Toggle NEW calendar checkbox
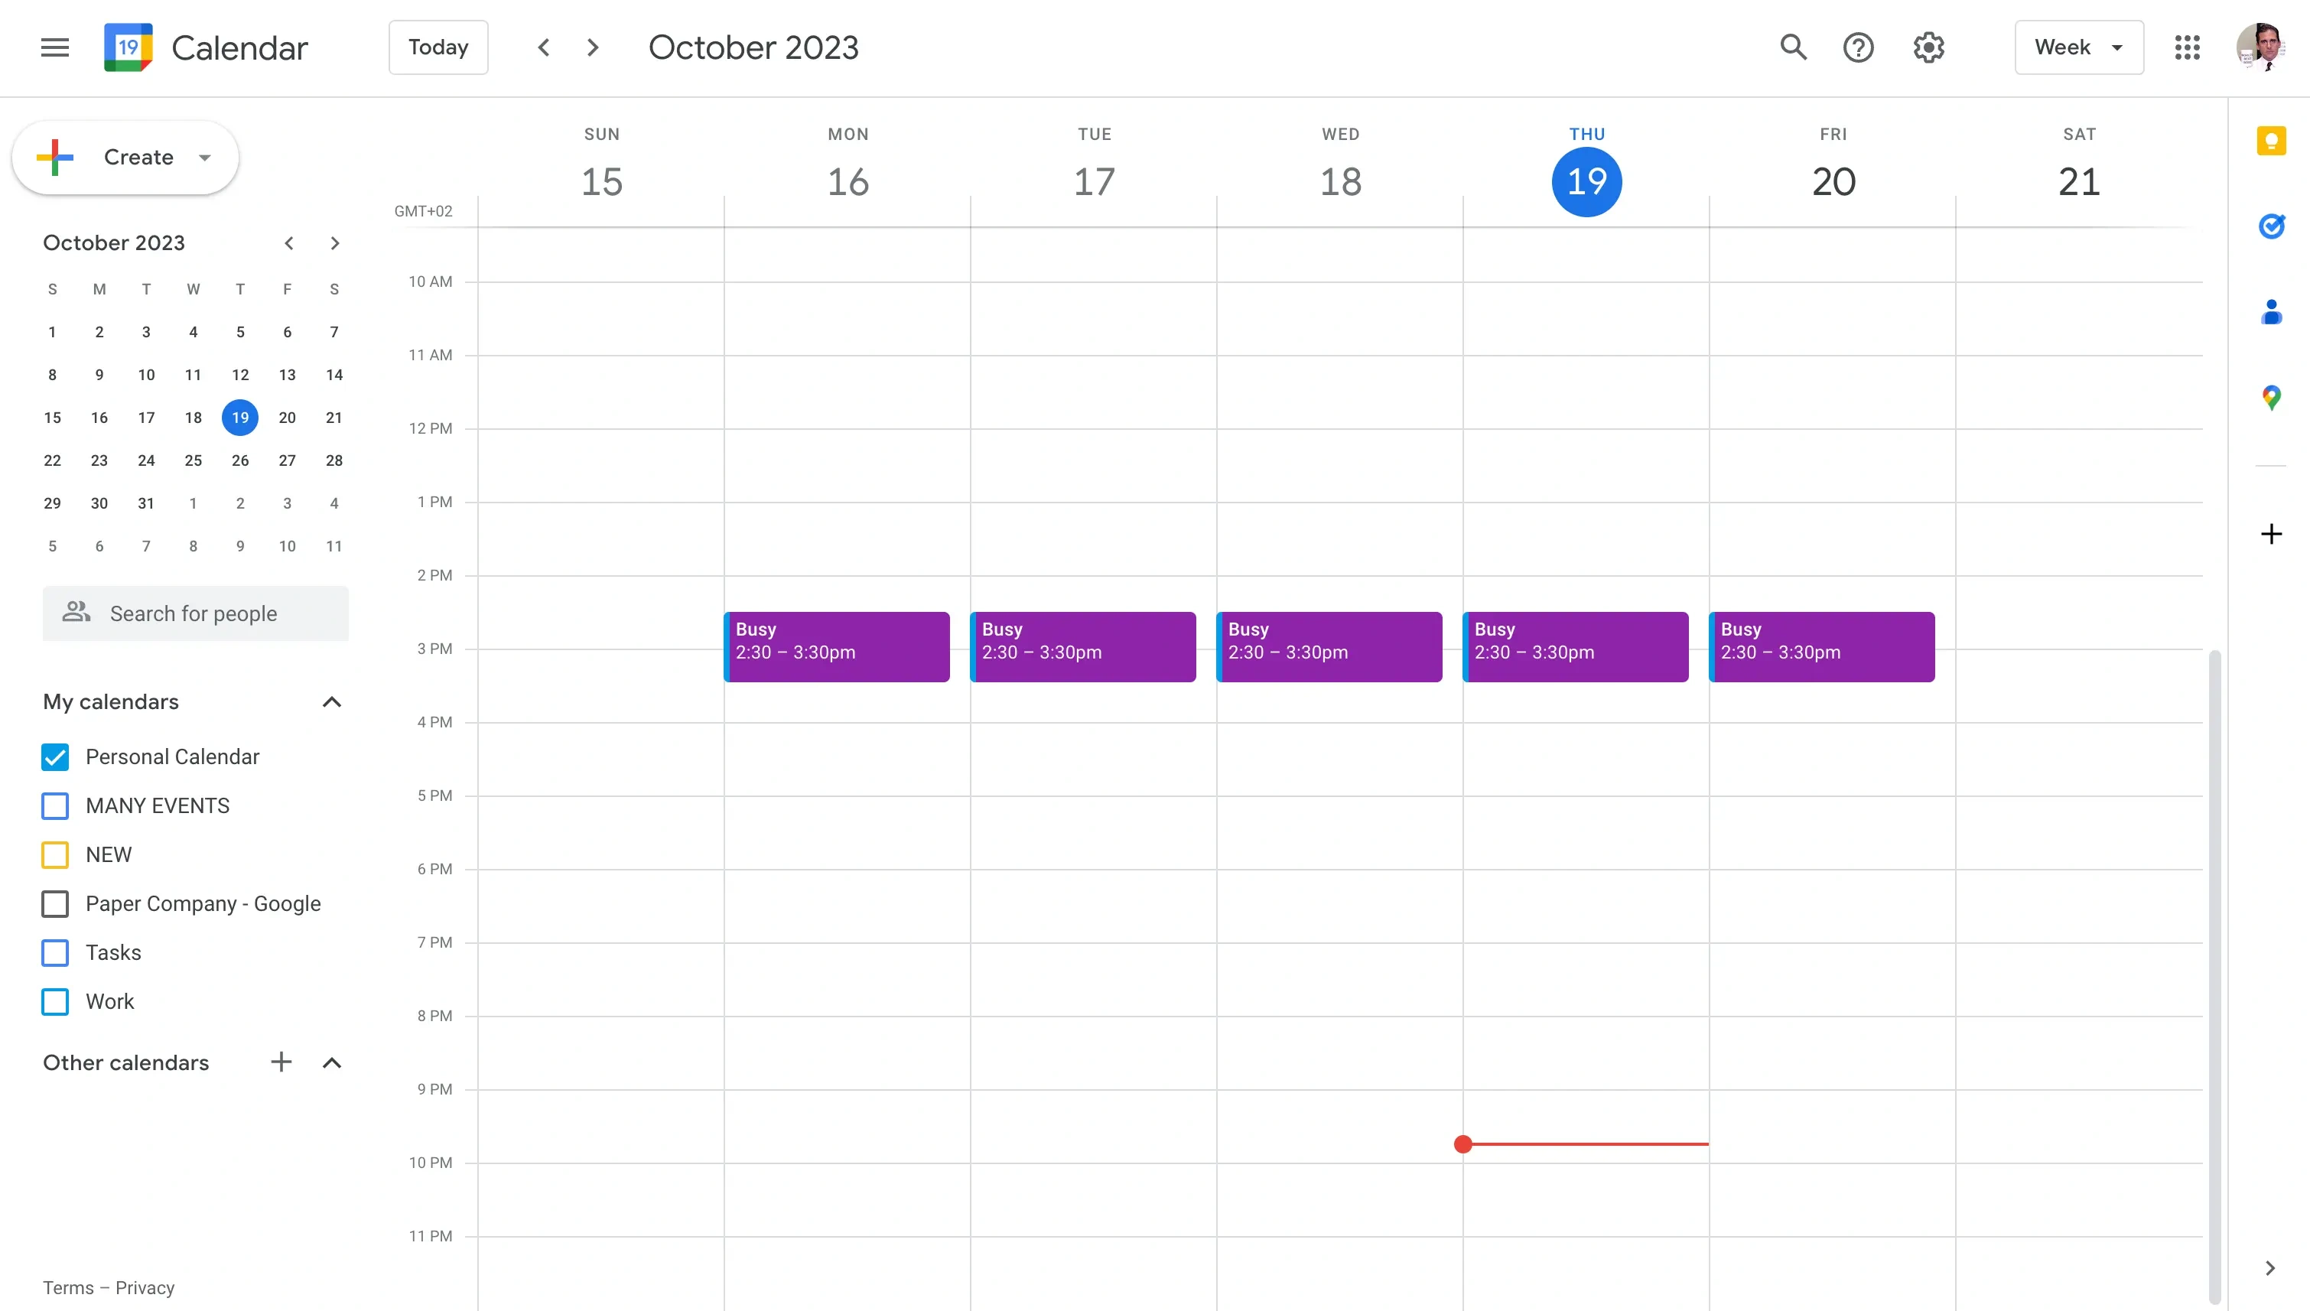 coord(56,854)
